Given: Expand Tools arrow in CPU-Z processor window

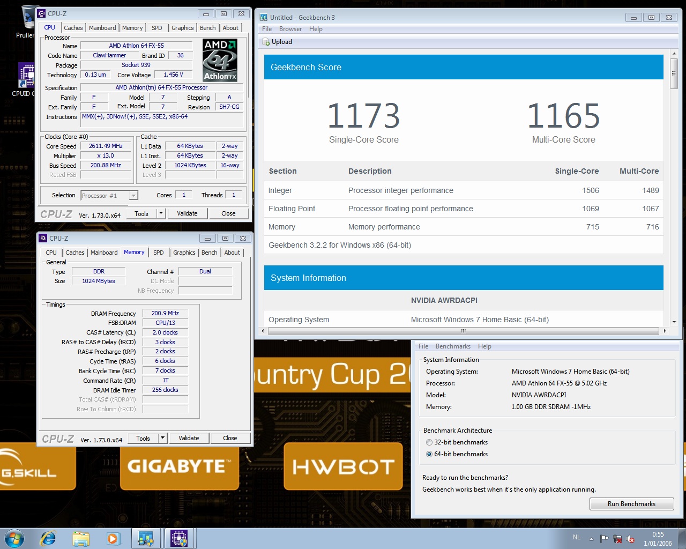Looking at the screenshot, I should pyautogui.click(x=161, y=213).
